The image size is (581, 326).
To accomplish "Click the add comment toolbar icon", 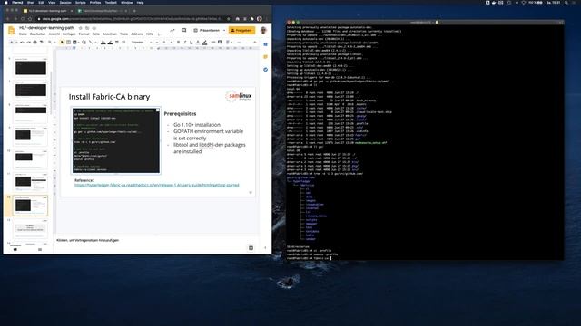I will click(x=220, y=43).
